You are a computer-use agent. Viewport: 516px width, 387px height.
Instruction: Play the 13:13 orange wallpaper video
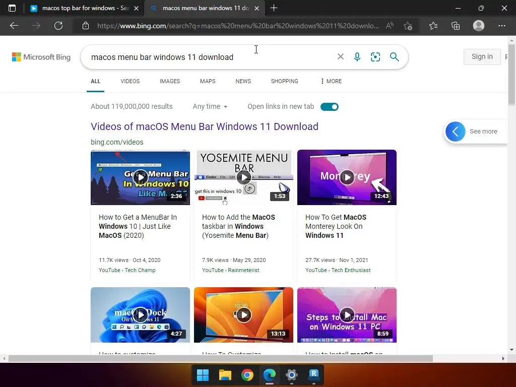[243, 315]
